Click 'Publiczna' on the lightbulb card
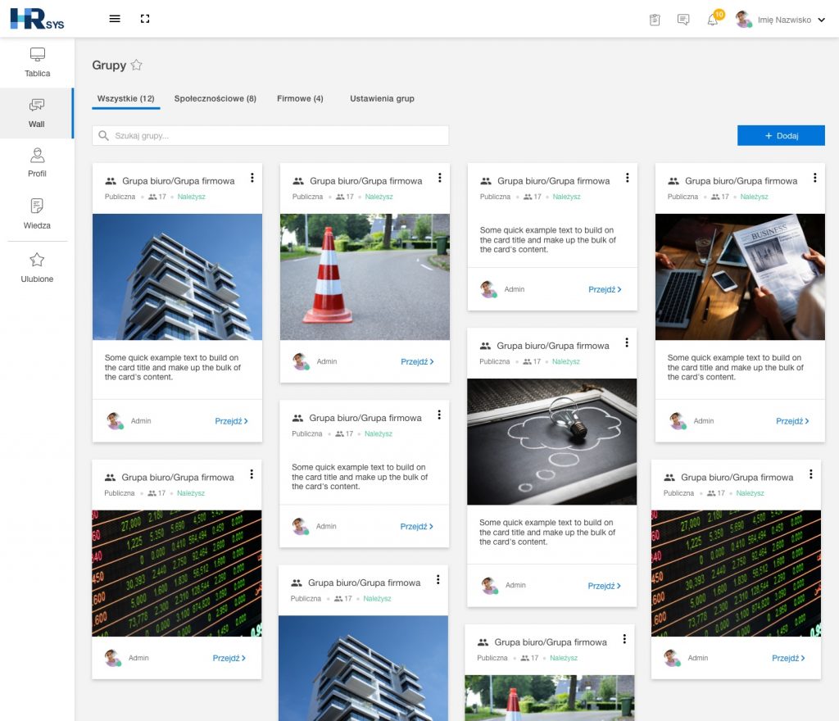839x721 pixels. [x=494, y=361]
